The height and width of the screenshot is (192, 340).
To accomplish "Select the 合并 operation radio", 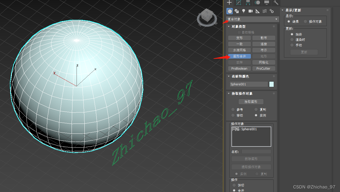I will [234, 190].
